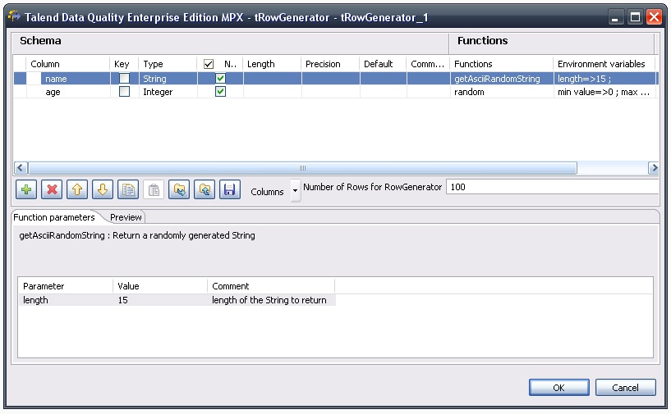This screenshot has width=671, height=414.
Task: Move selected column down with arrow icon
Action: (x=102, y=189)
